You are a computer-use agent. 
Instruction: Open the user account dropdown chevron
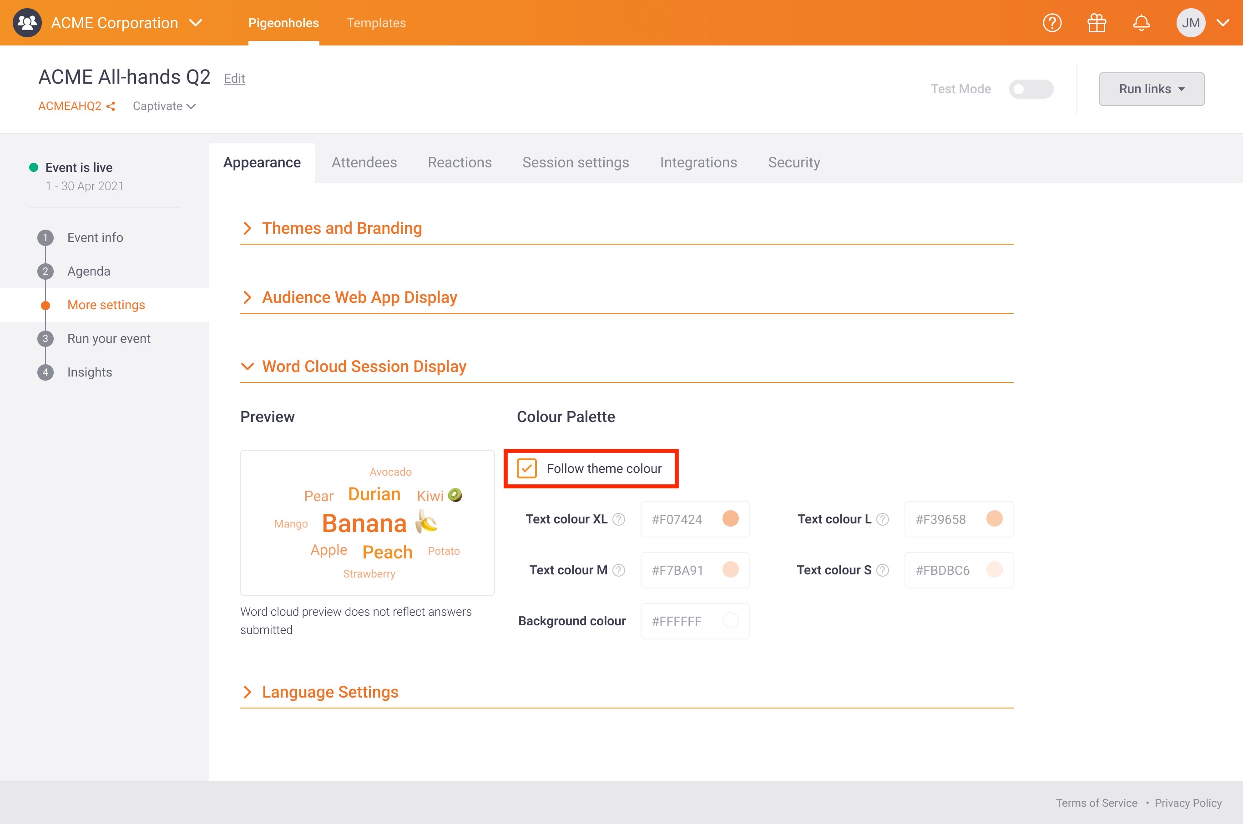[x=1223, y=23]
